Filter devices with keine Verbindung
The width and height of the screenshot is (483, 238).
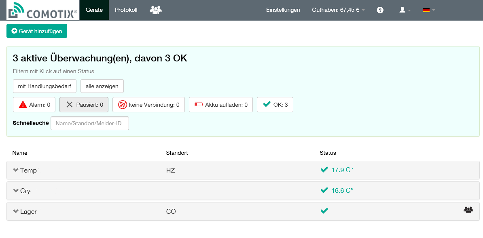click(148, 105)
